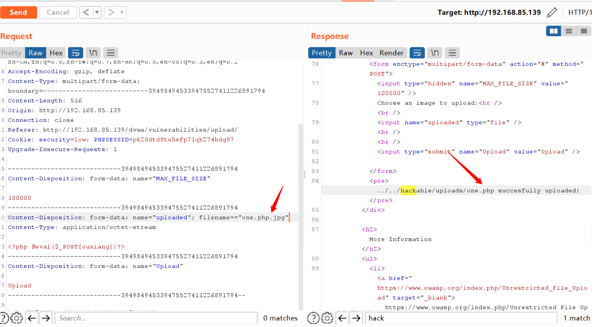
Task: Click the "Accept-Encoding: gzip, deflate" line
Action: (x=66, y=71)
